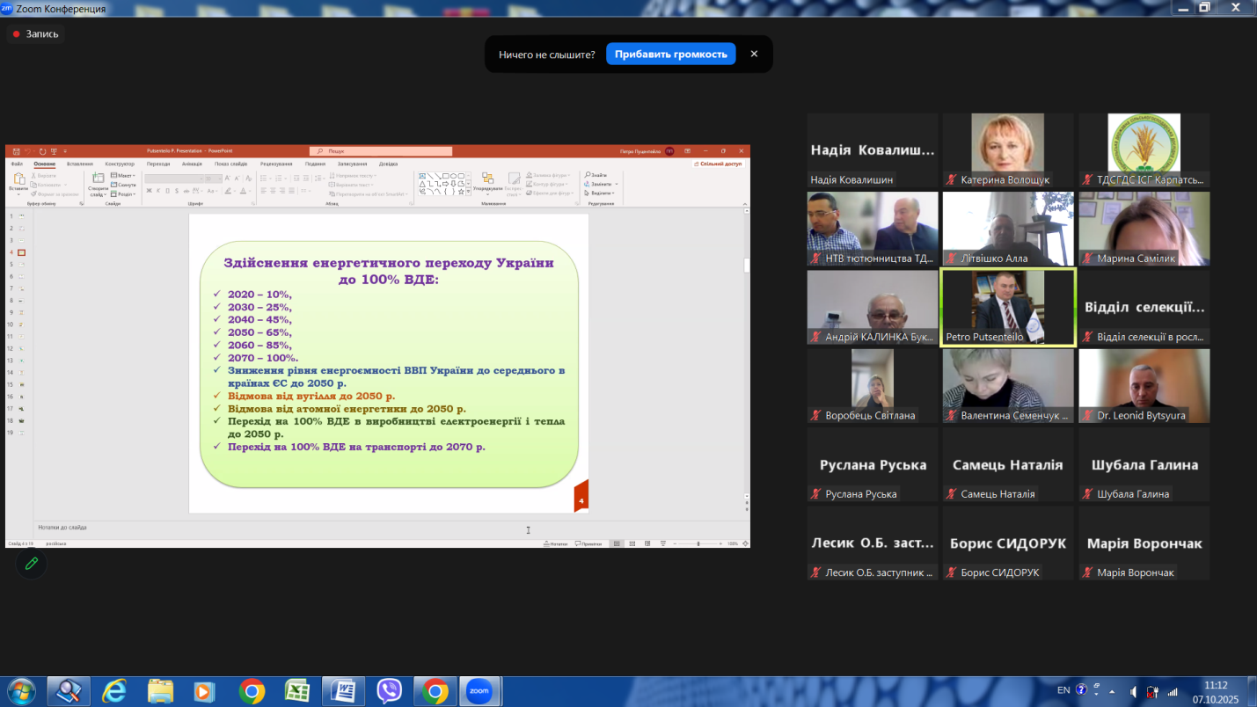Screen dimensions: 1257x707
Task: Open Excel from the taskbar
Action: [297, 691]
